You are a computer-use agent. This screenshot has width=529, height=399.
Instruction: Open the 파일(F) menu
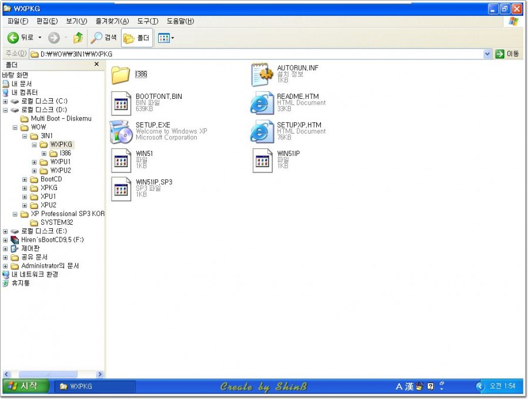(18, 21)
